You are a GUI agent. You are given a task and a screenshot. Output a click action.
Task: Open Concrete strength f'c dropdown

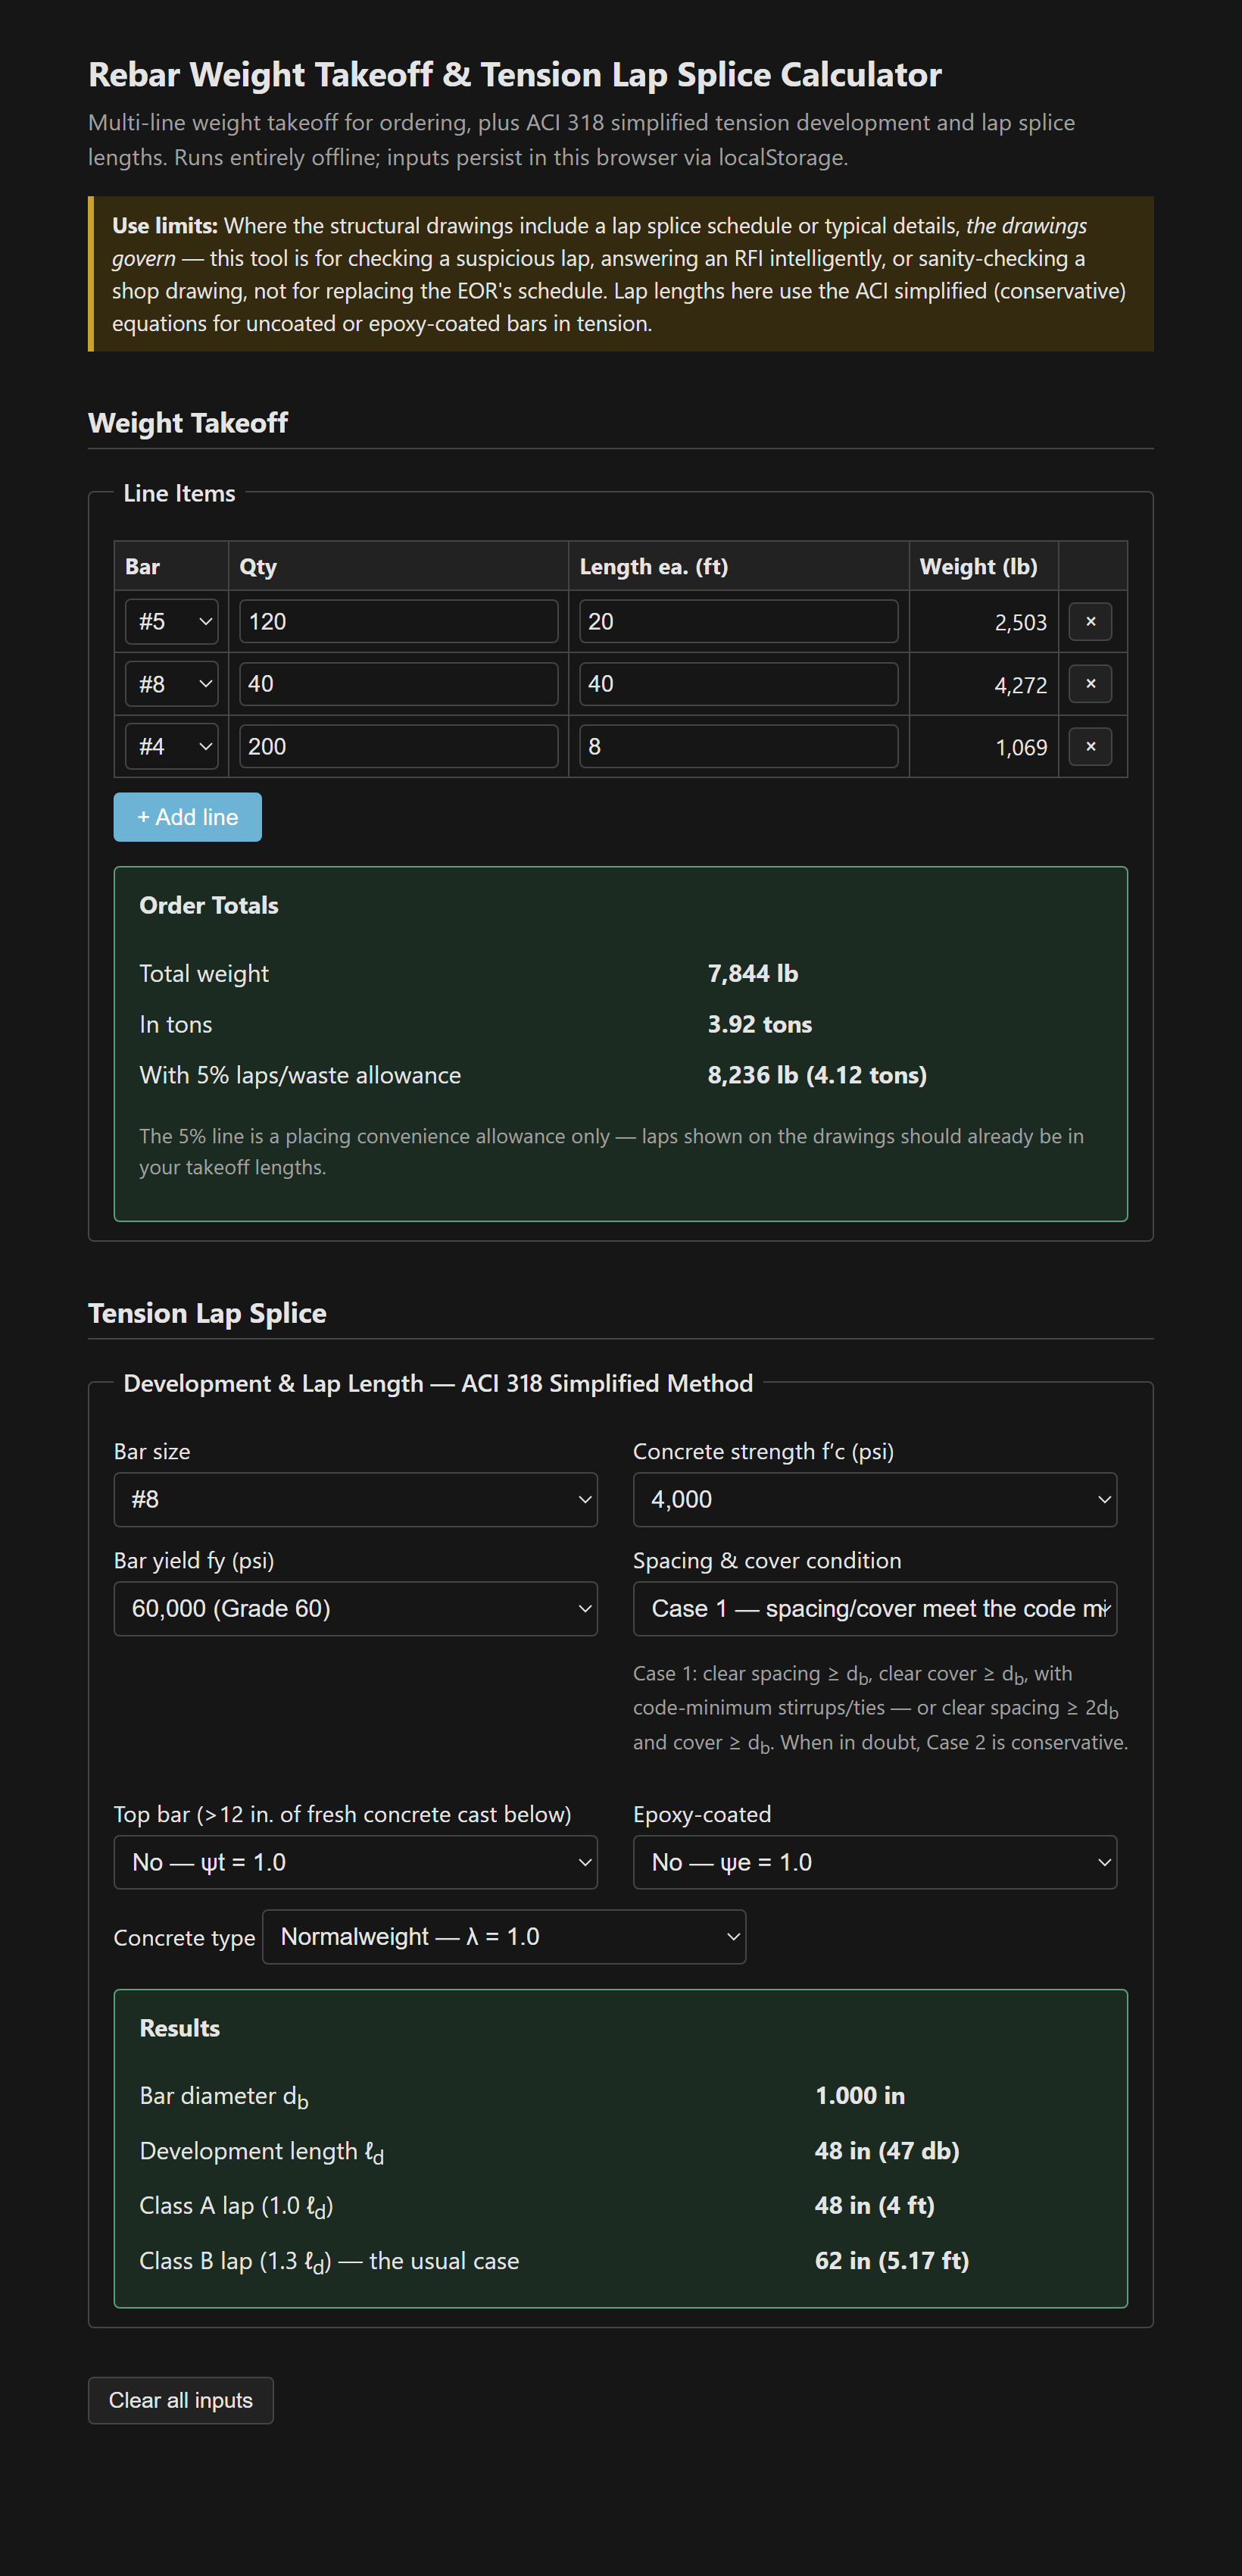tap(874, 1499)
